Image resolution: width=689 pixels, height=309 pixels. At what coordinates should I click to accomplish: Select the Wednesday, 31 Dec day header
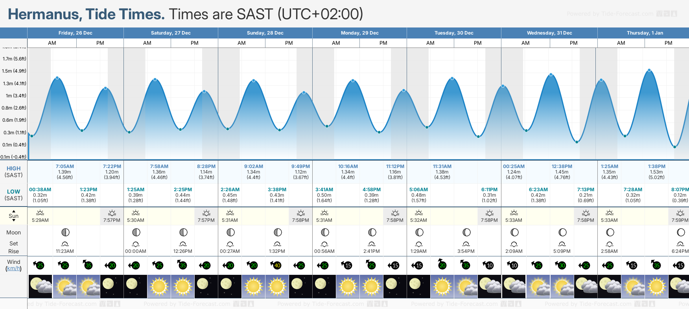pyautogui.click(x=549, y=33)
